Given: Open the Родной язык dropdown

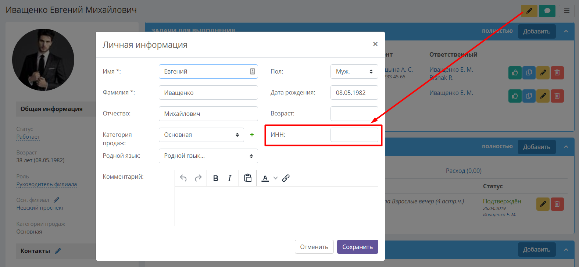Looking at the screenshot, I should coord(208,156).
